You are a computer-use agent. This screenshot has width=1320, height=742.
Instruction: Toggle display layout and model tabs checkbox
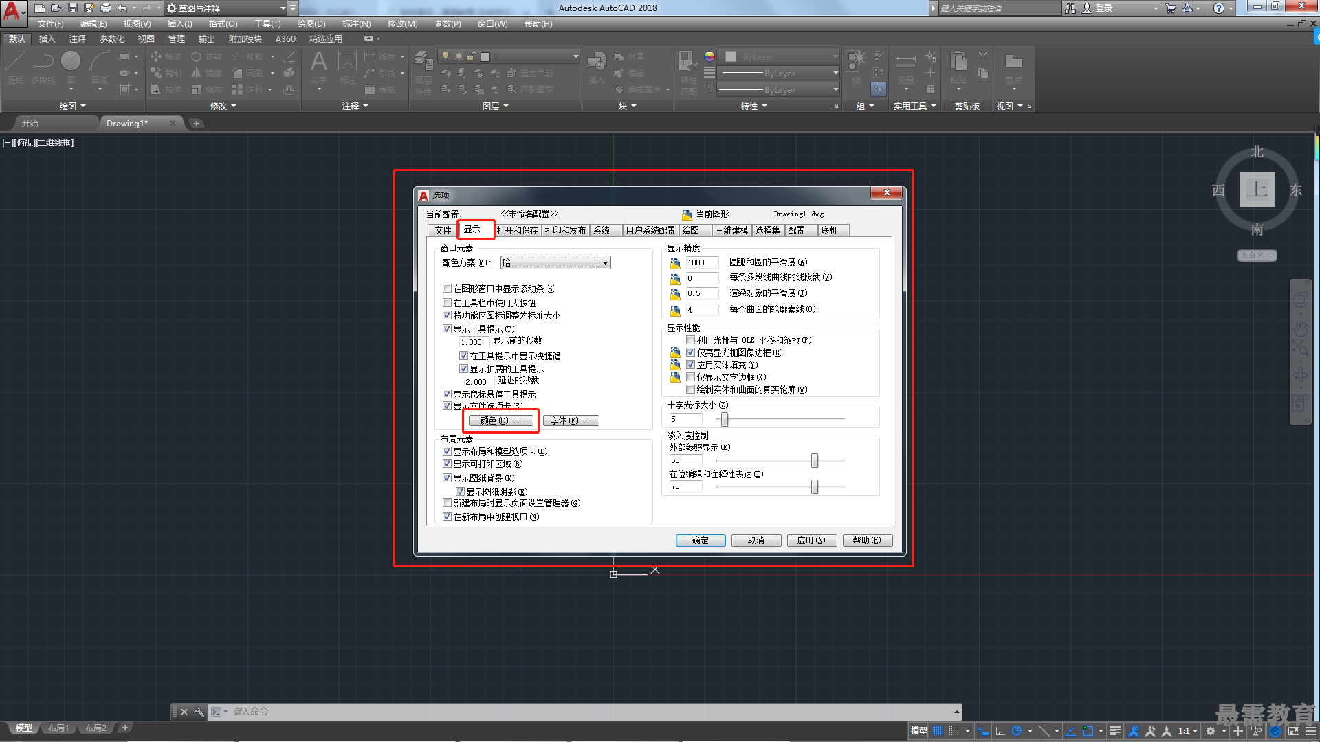point(448,451)
